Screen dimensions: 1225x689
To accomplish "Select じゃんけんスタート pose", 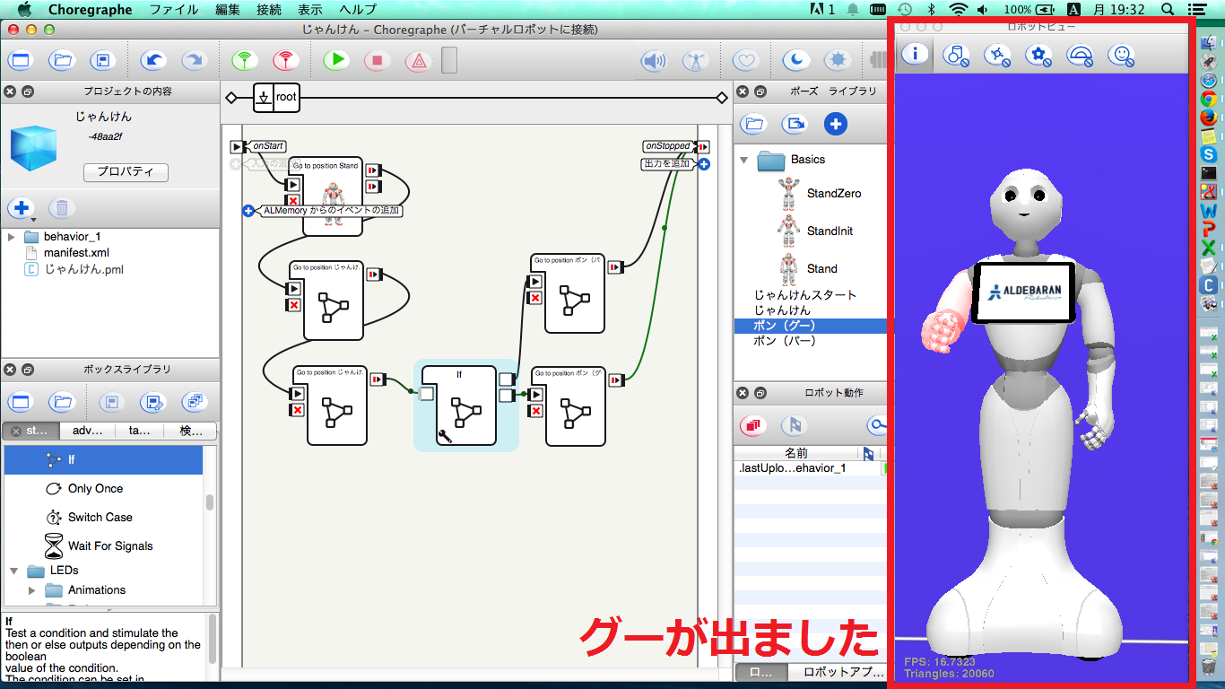I will pyautogui.click(x=804, y=295).
